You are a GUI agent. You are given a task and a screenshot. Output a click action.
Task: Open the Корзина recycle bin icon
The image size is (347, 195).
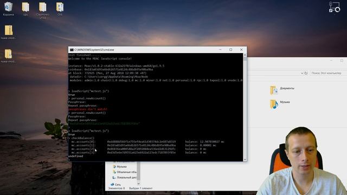[8, 9]
